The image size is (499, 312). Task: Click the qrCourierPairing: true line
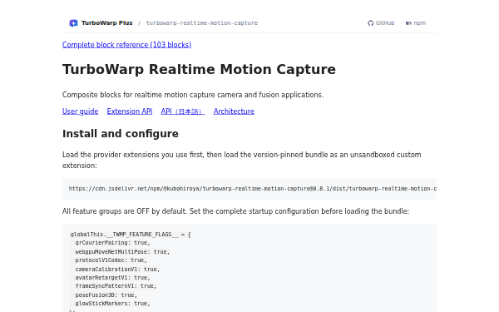[112, 243]
